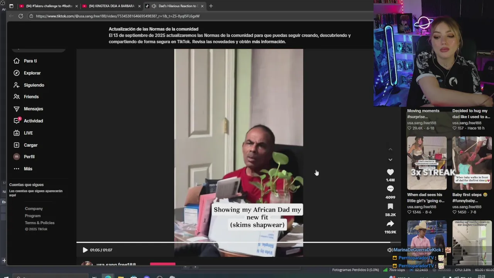Like the video with the heart icon
The width and height of the screenshot is (494, 278).
390,172
